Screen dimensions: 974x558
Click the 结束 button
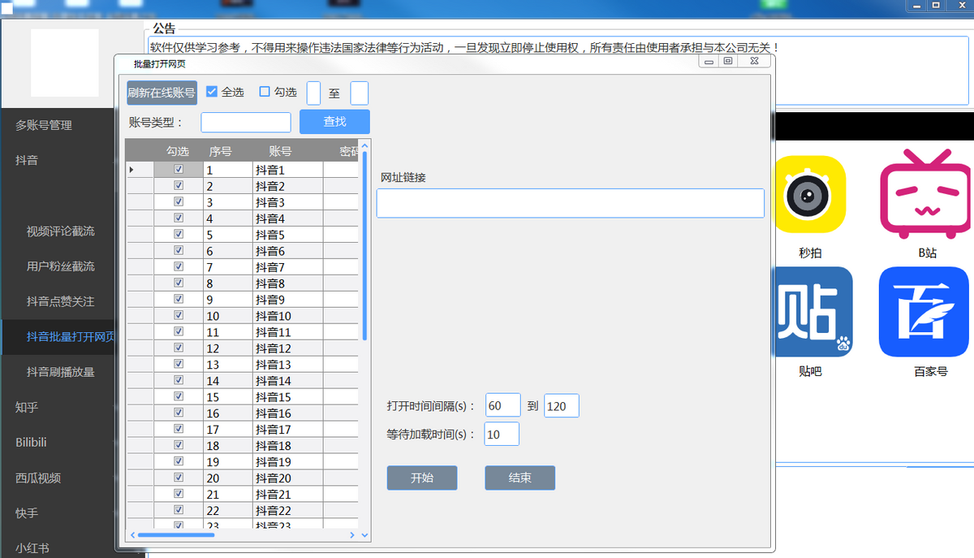point(520,478)
